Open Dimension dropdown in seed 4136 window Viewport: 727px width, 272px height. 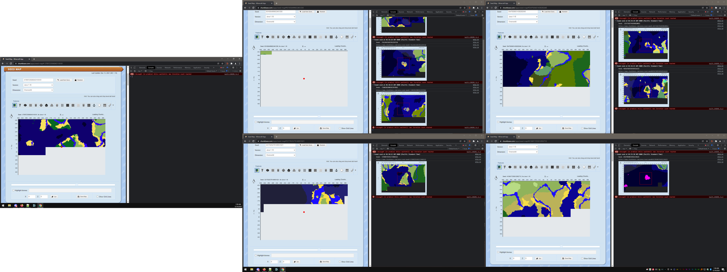[523, 152]
